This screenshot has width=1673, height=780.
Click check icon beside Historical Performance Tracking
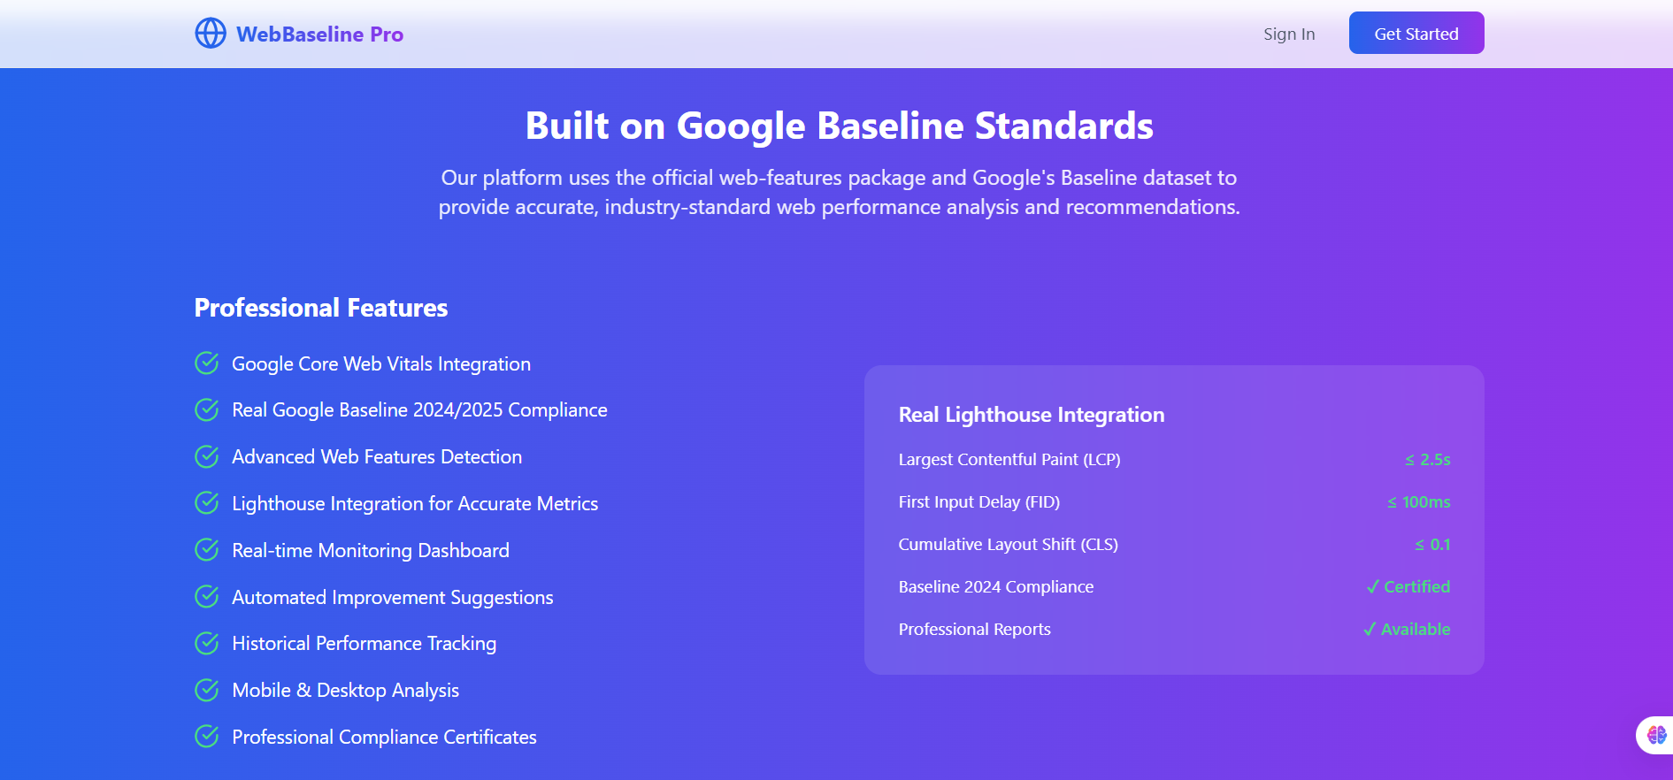point(207,643)
